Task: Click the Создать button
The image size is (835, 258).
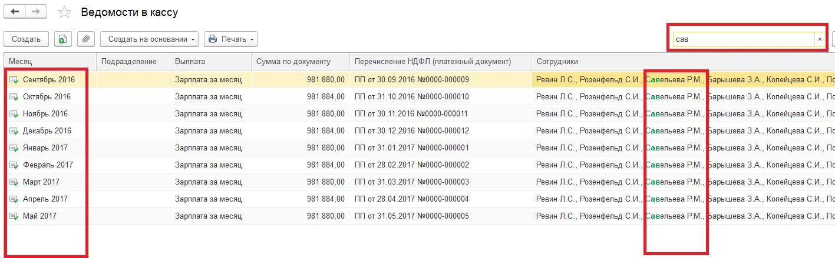Action: 26,39
